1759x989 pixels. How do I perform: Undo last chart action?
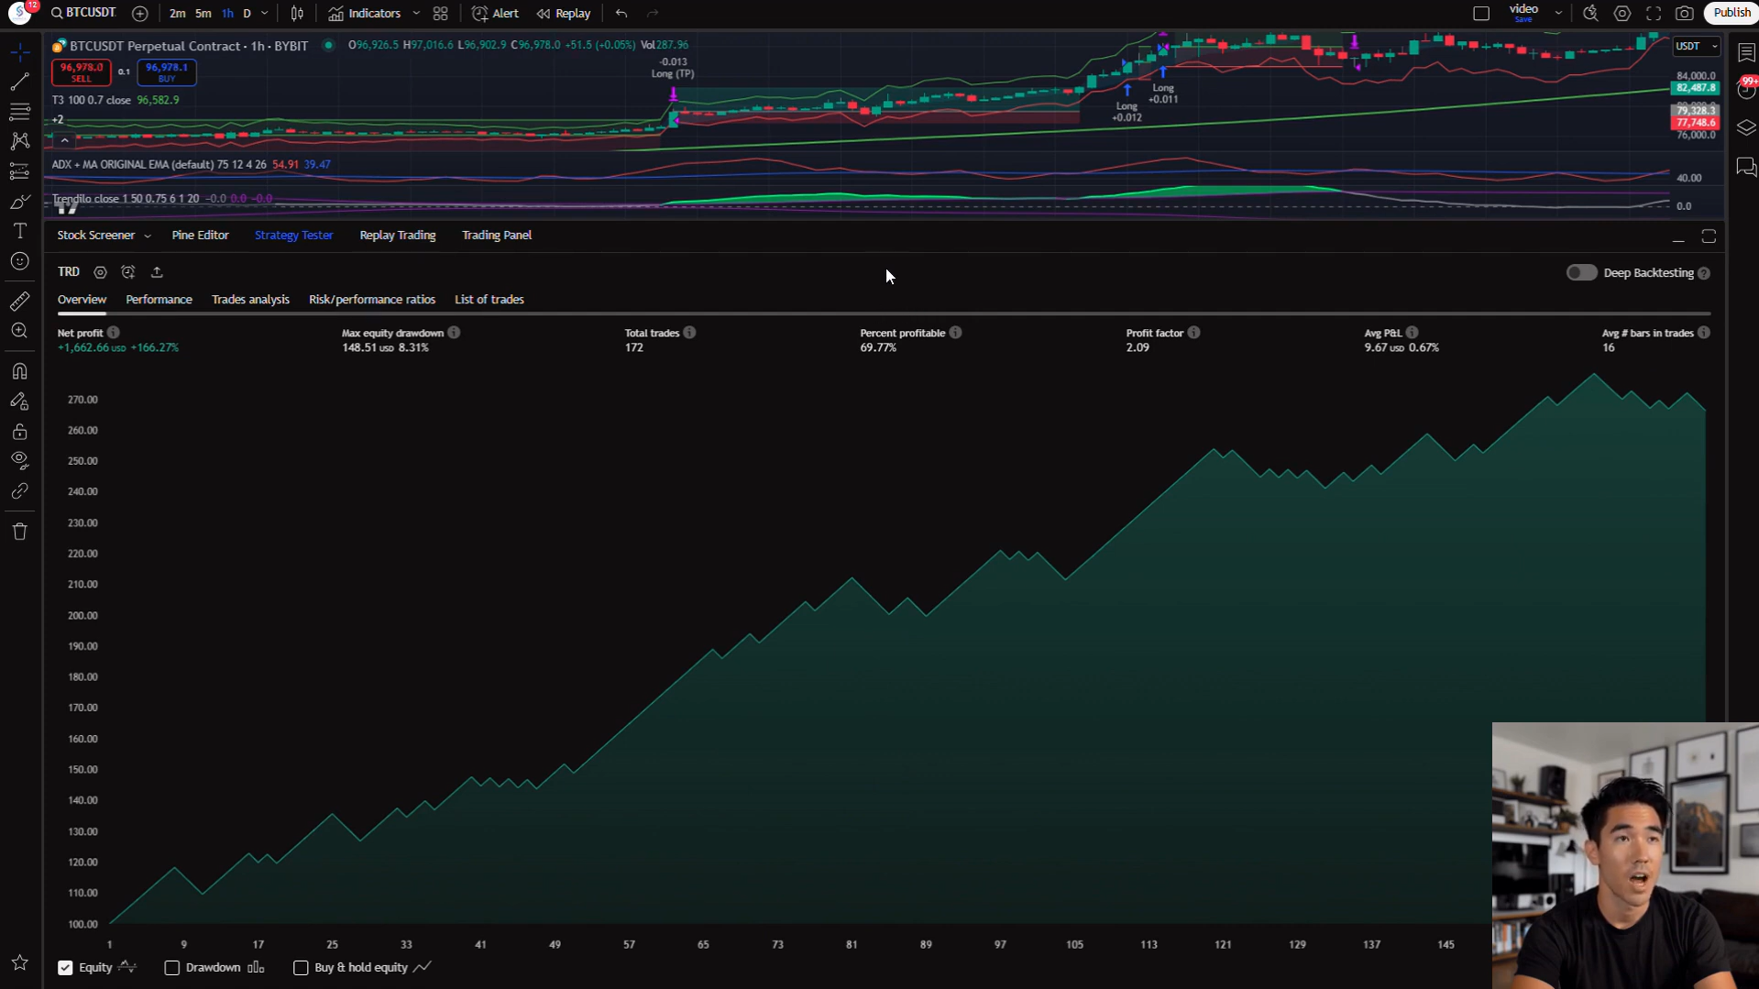click(x=621, y=13)
